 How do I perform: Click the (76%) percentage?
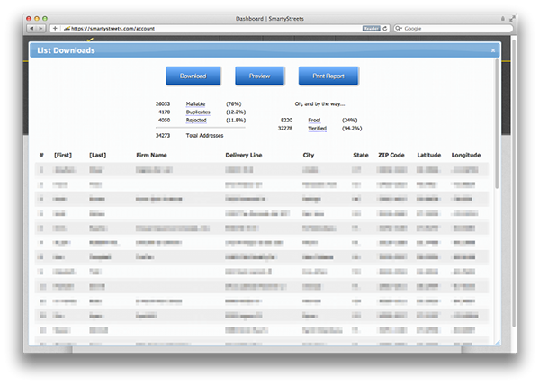[x=233, y=103]
